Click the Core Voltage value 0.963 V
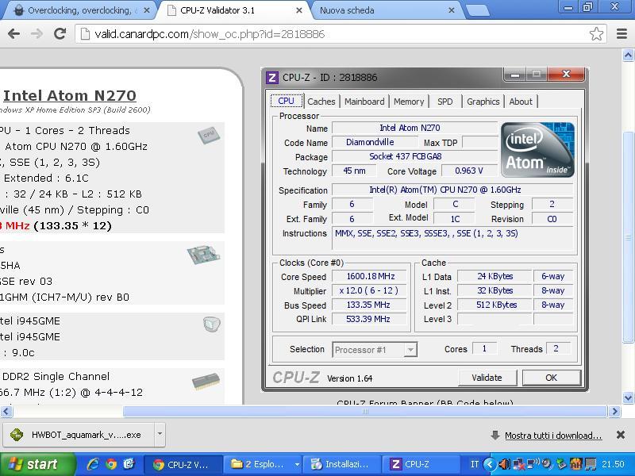The image size is (635, 476). point(469,171)
